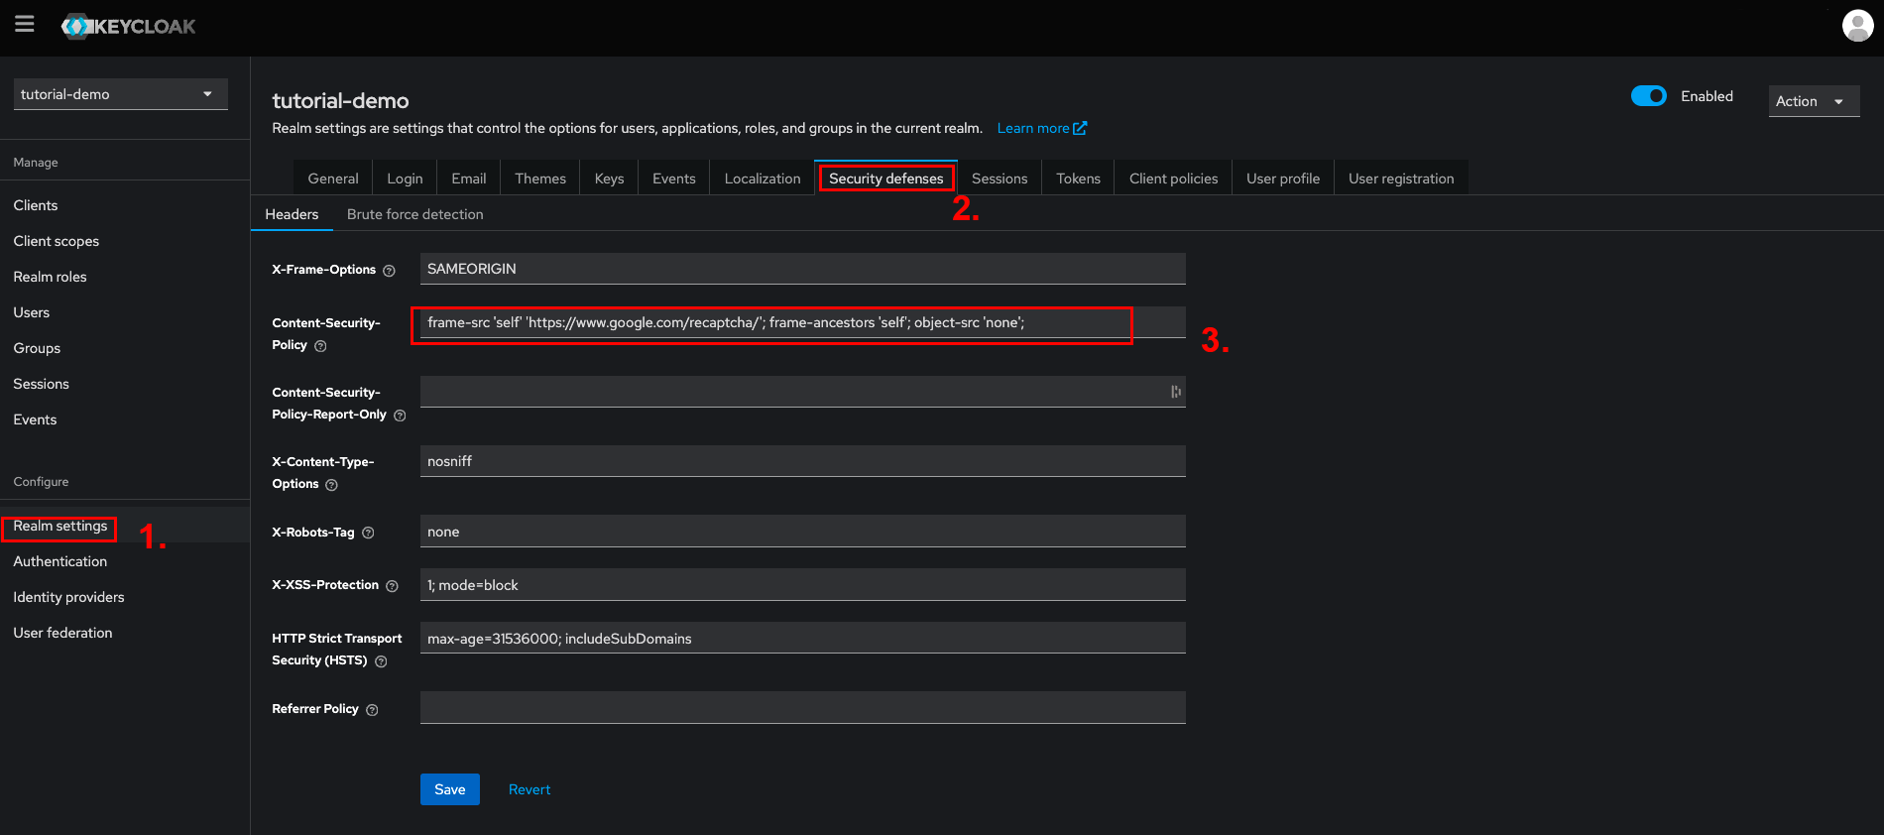Follow the Learn more link
This screenshot has height=835, width=1884.
point(1041,128)
